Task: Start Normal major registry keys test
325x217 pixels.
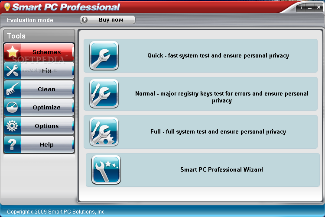Action: 201,94
